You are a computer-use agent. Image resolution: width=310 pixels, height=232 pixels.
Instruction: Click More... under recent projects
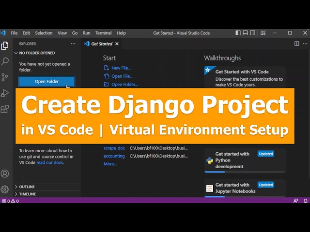[x=110, y=164]
